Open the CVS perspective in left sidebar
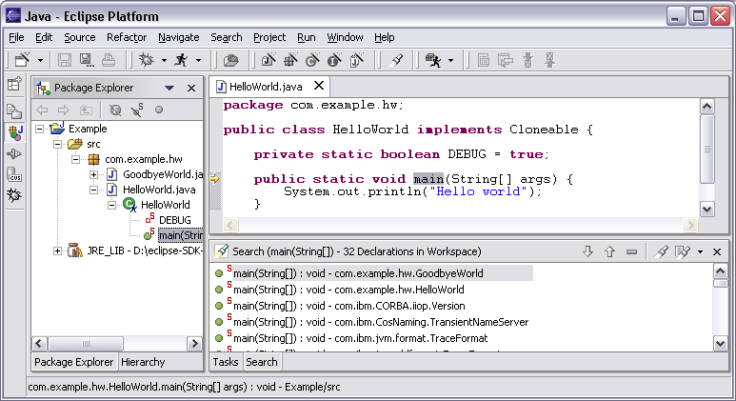Viewport: 736px width, 401px height. click(x=14, y=174)
